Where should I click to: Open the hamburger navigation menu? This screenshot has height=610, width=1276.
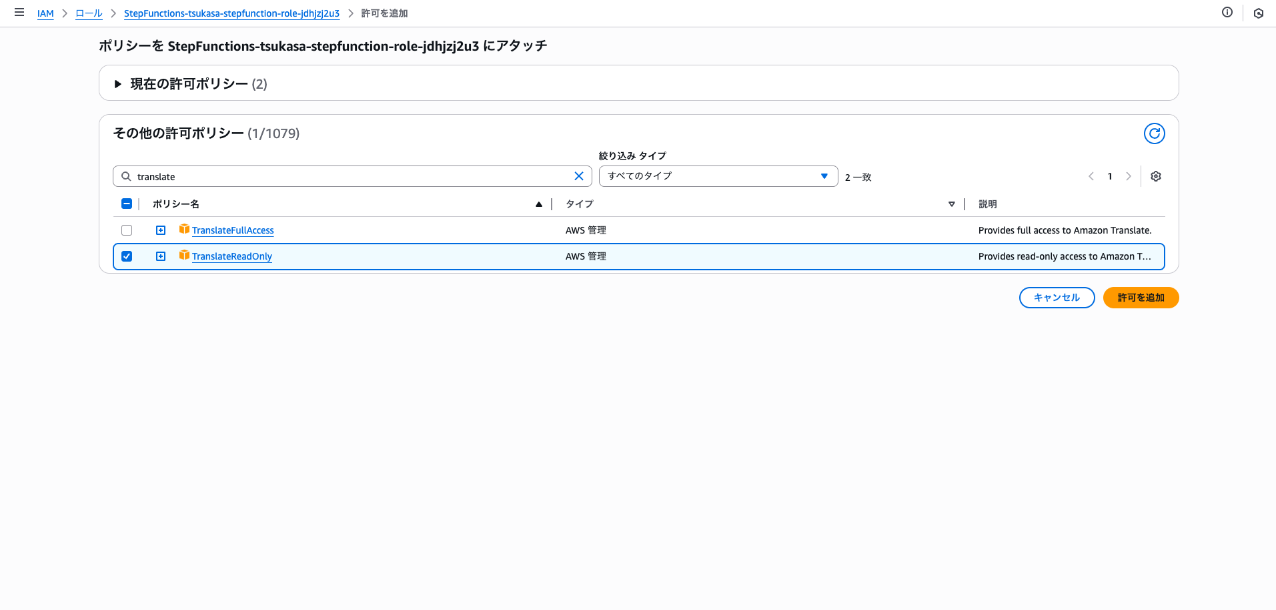coord(19,13)
